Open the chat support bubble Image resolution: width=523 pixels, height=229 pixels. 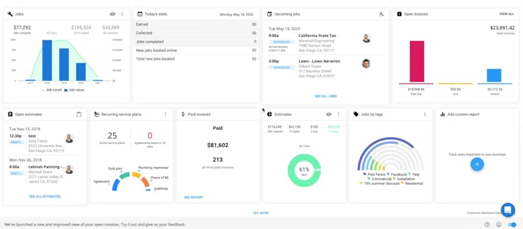coord(508,210)
